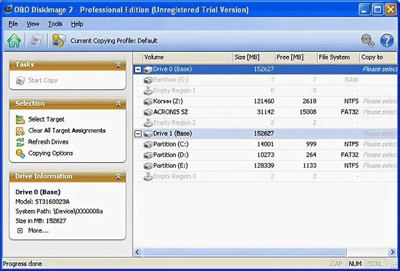Click the Progress done status text
The height and width of the screenshot is (271, 400).
tap(22, 263)
